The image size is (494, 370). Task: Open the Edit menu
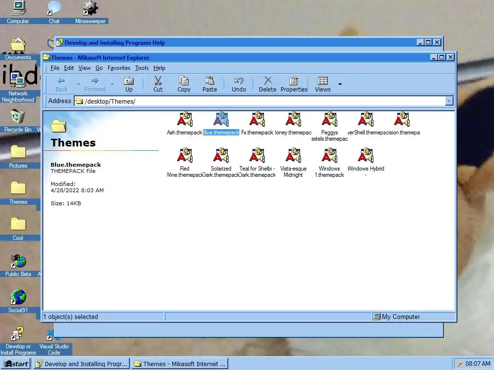coord(69,68)
